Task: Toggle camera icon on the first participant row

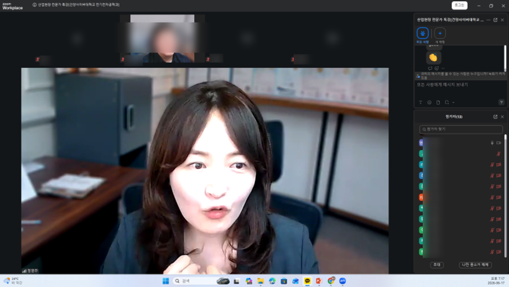Action: 499,143
